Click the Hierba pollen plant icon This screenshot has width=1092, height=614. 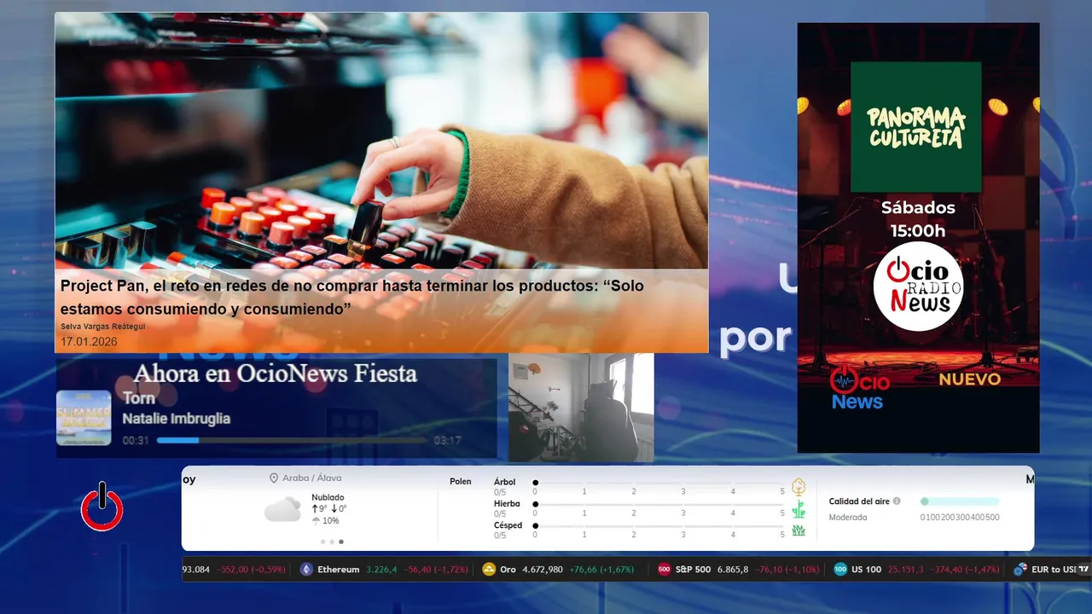point(799,509)
